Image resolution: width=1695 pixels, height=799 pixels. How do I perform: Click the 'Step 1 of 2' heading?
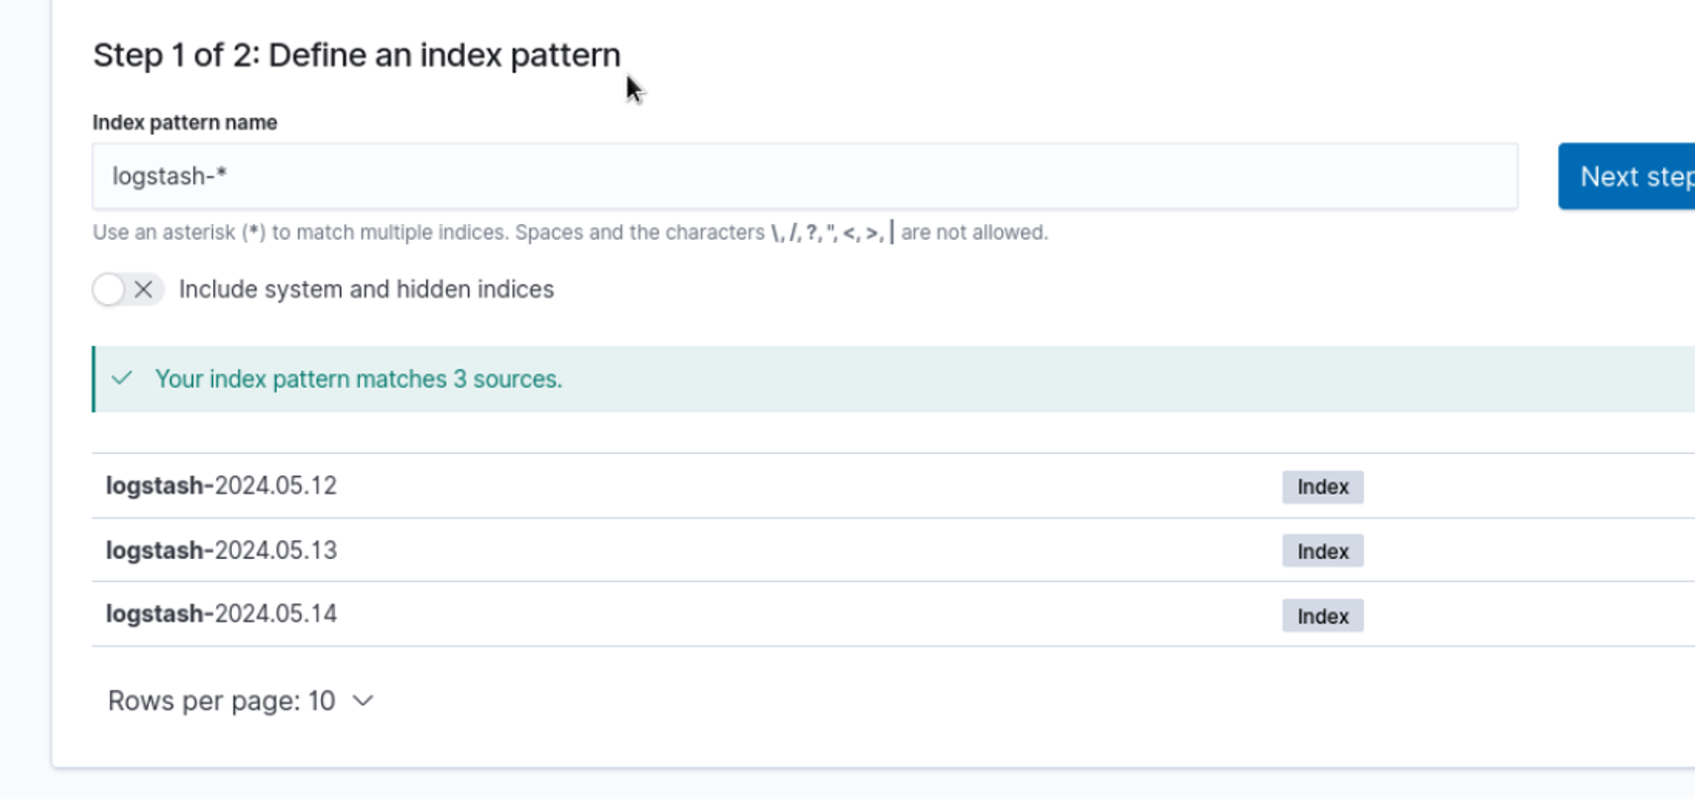[357, 56]
